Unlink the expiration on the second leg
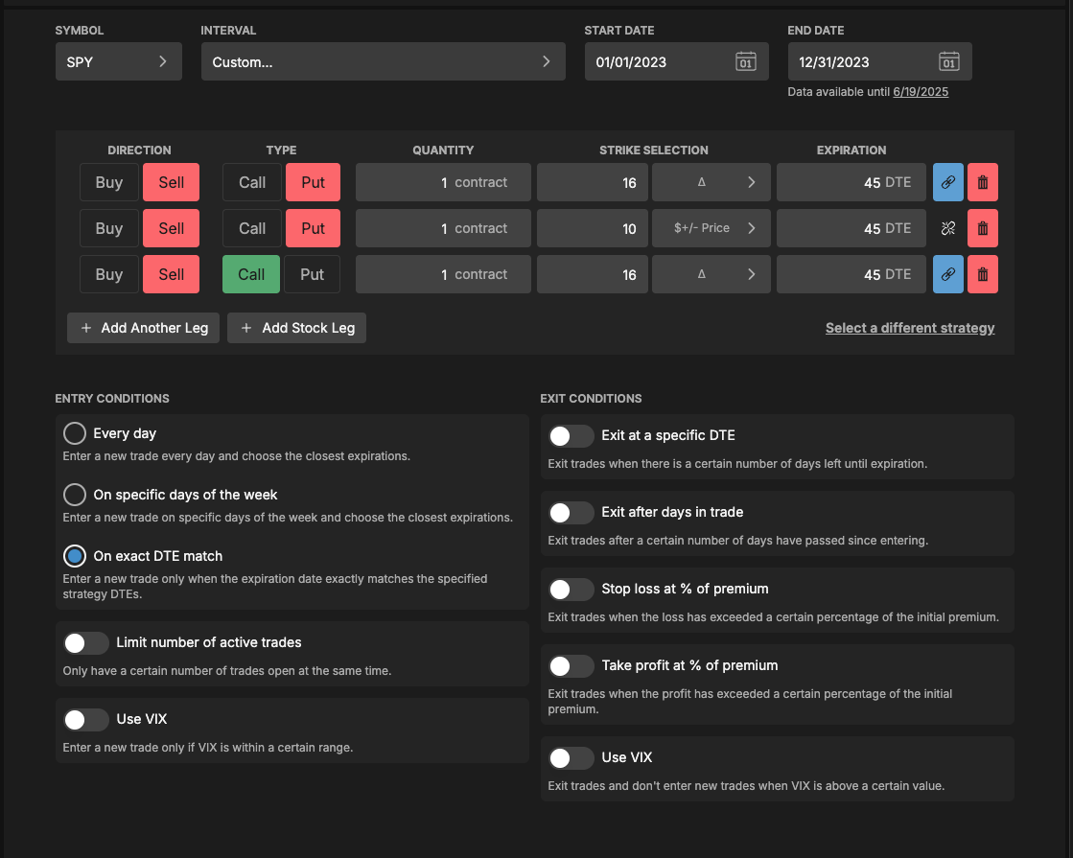The height and width of the screenshot is (858, 1073). (947, 228)
